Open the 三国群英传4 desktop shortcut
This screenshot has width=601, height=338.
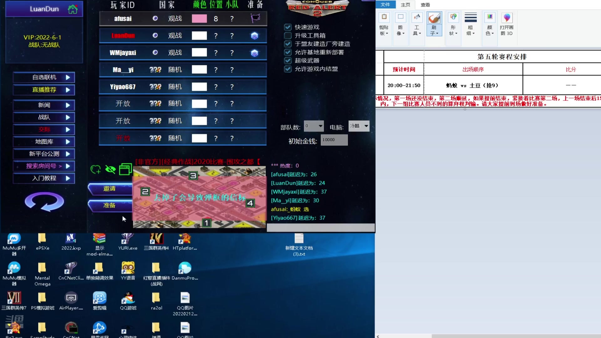click(x=156, y=242)
